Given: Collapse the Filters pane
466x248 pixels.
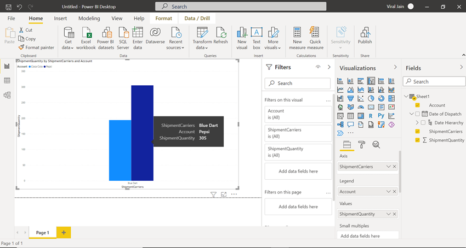Looking at the screenshot, I should click(x=329, y=67).
